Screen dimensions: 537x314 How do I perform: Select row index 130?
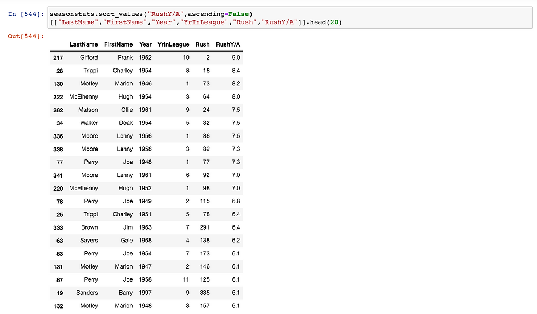[58, 84]
